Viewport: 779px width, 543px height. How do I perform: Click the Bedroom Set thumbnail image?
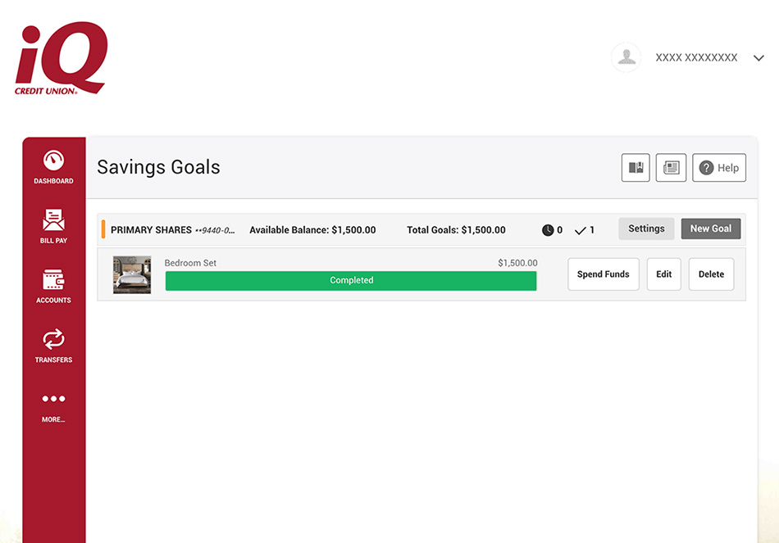(x=132, y=274)
